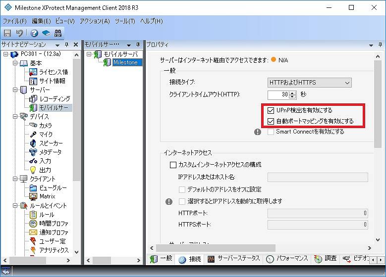Select the 出力 device item
Image resolution: width=386 pixels, height=277 pixels.
point(45,170)
